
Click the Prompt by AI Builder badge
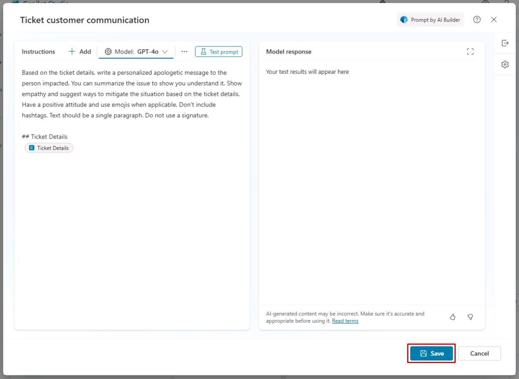point(430,20)
